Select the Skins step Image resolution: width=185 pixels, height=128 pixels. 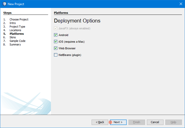coord(13,37)
